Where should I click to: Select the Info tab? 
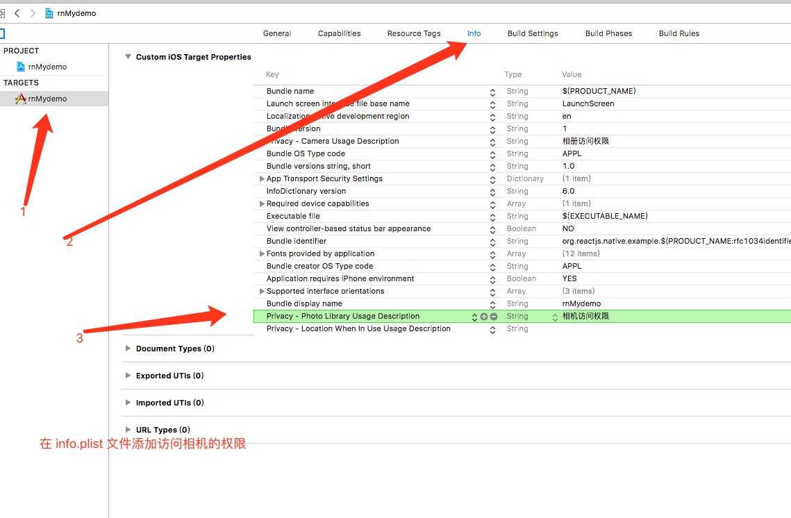pyautogui.click(x=474, y=33)
